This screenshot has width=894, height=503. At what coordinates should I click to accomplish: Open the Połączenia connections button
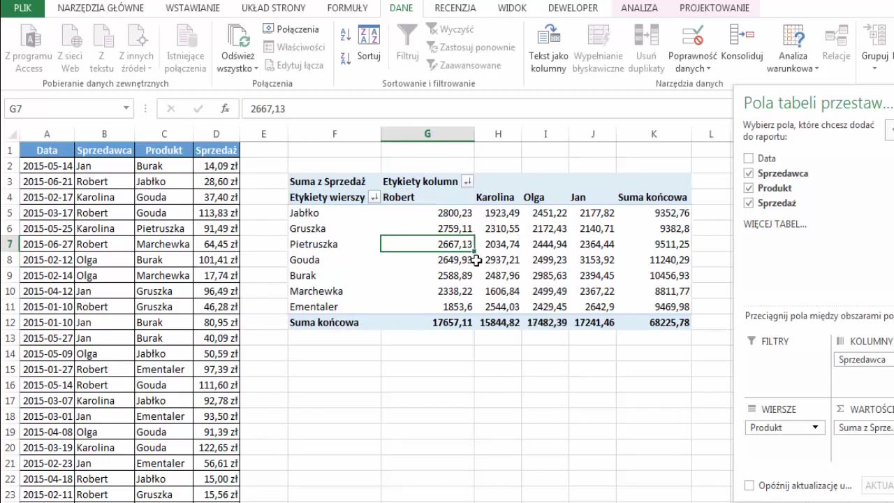coord(291,29)
